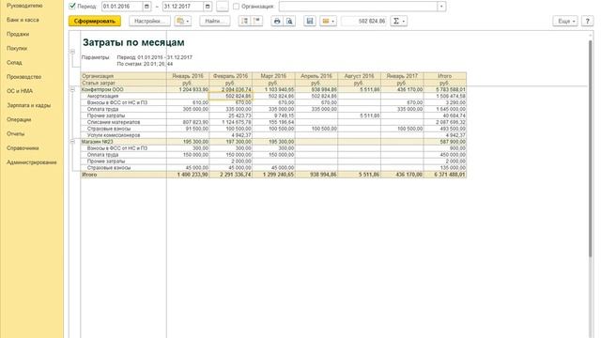Click the Август 2016 column header
The width and height of the screenshot is (601, 338).
pos(359,76)
